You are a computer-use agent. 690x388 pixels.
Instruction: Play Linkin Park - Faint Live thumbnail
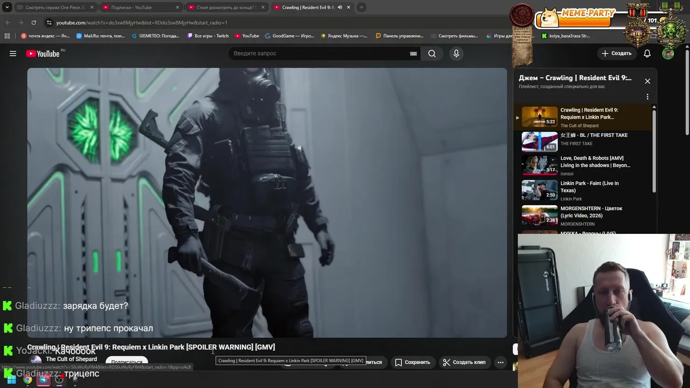(540, 190)
